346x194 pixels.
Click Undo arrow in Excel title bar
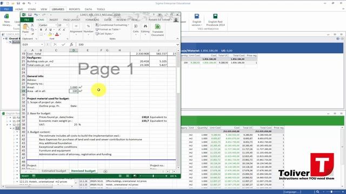pyautogui.click(x=36, y=15)
